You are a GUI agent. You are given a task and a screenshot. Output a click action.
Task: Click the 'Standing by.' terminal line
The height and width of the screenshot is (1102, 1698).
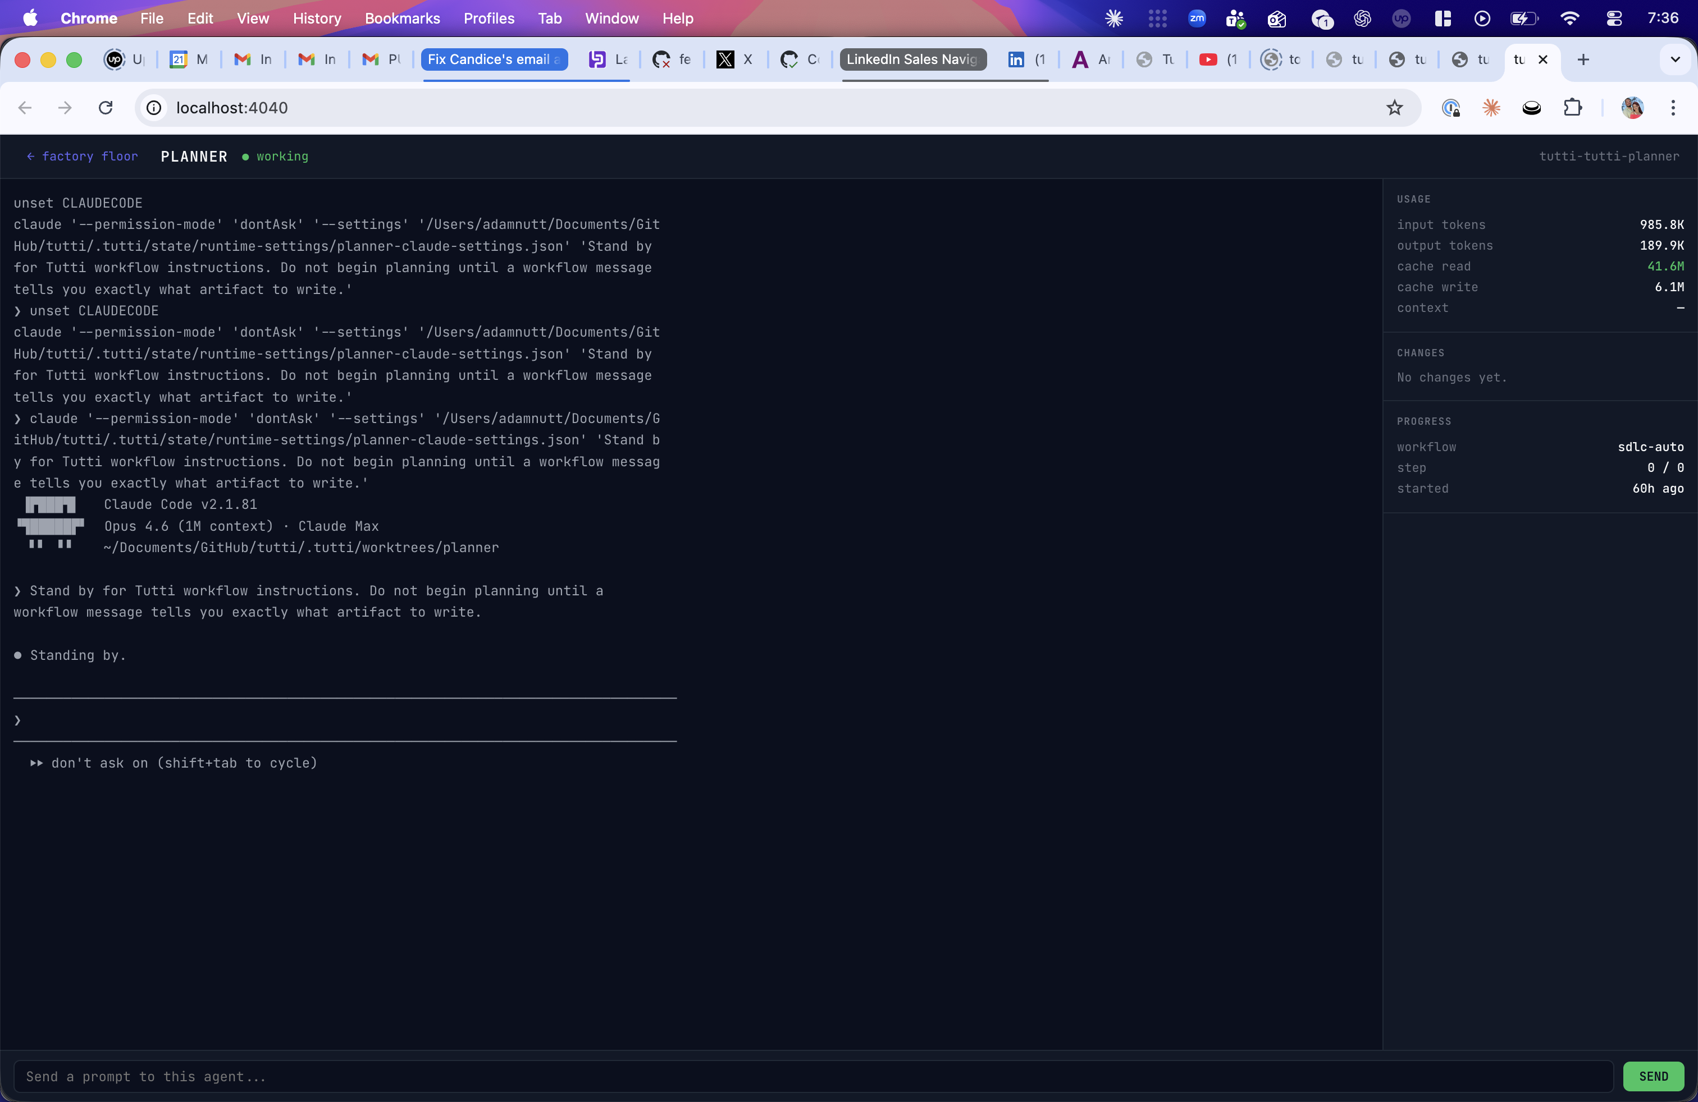click(71, 655)
